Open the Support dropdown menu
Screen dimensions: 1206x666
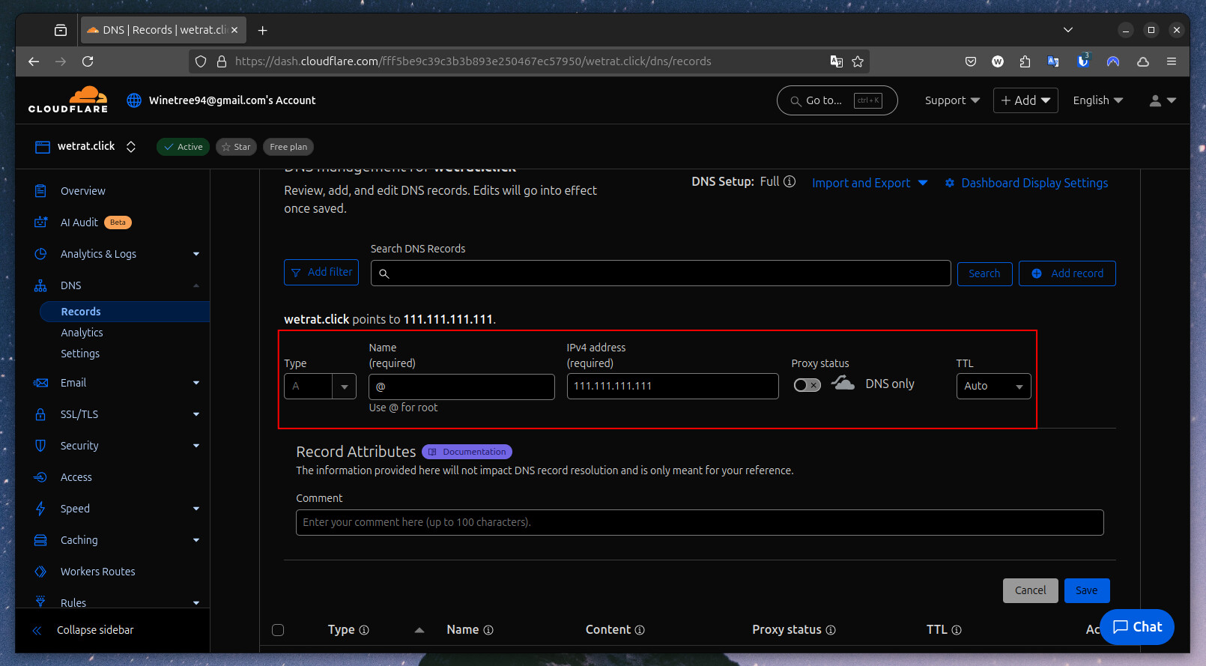[x=952, y=100]
